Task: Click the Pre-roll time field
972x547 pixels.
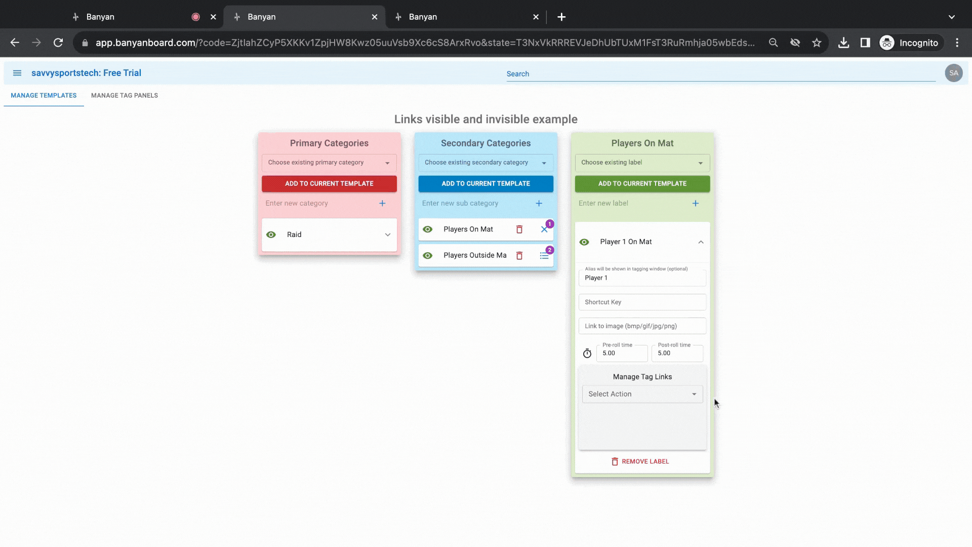Action: tap(622, 353)
